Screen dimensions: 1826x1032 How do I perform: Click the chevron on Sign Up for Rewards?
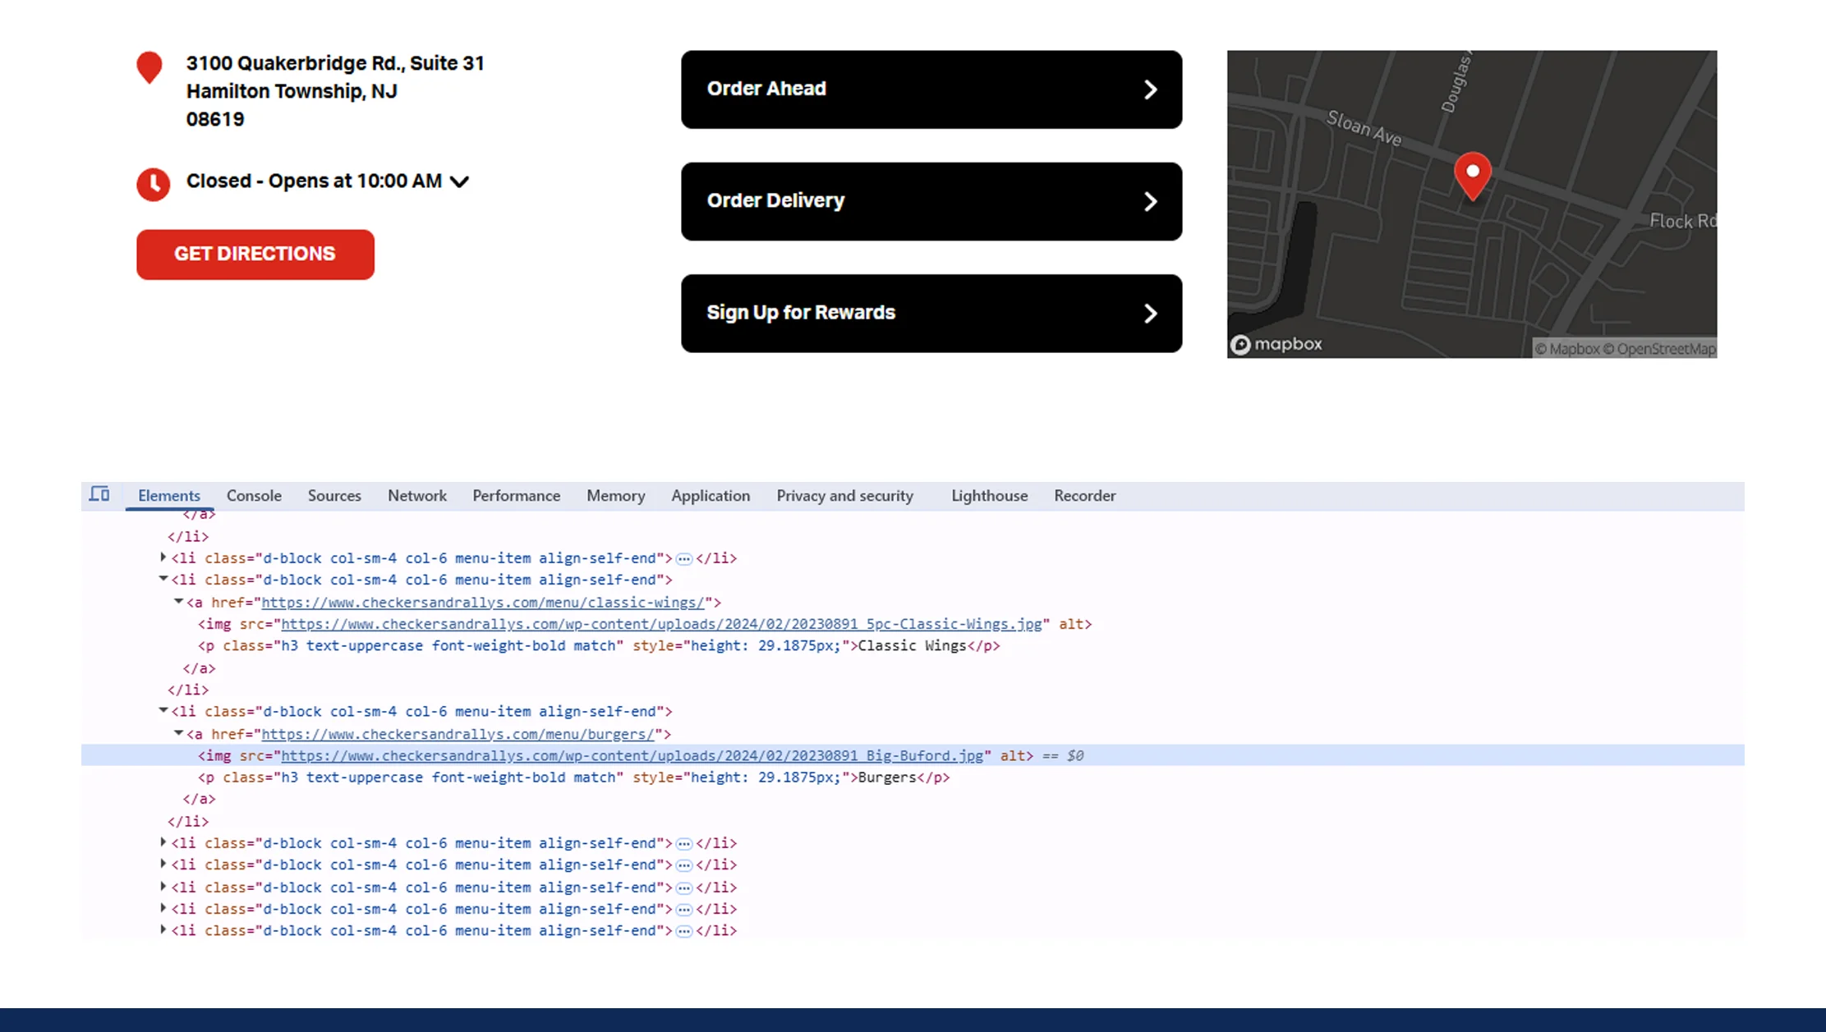1150,313
